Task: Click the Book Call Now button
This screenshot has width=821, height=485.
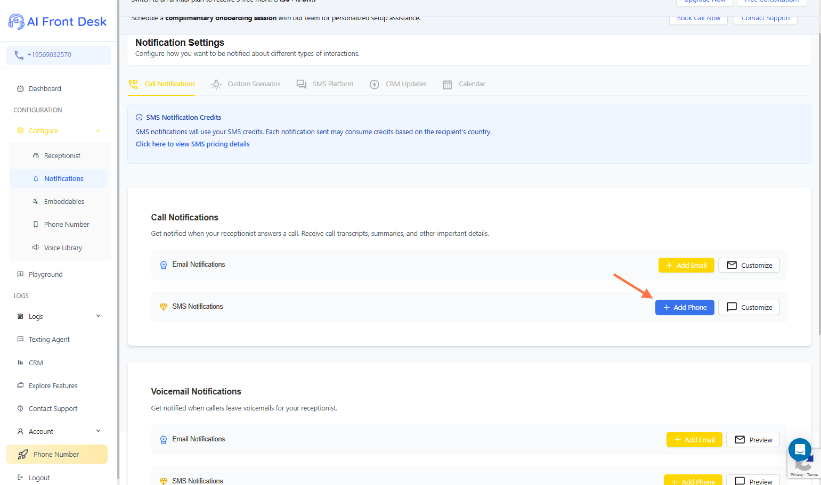Action: (x=698, y=19)
